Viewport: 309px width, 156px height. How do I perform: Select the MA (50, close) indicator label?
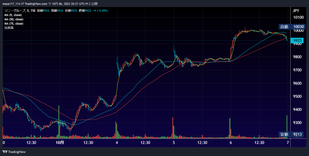[14, 19]
